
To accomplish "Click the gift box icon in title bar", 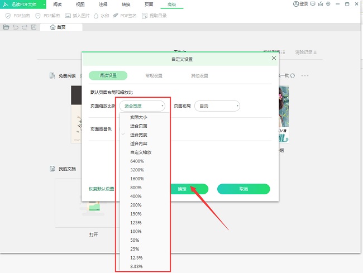I will tap(321, 4).
